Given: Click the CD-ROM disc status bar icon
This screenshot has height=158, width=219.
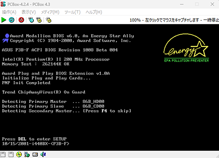Looking at the screenshot, I should tap(19, 155).
